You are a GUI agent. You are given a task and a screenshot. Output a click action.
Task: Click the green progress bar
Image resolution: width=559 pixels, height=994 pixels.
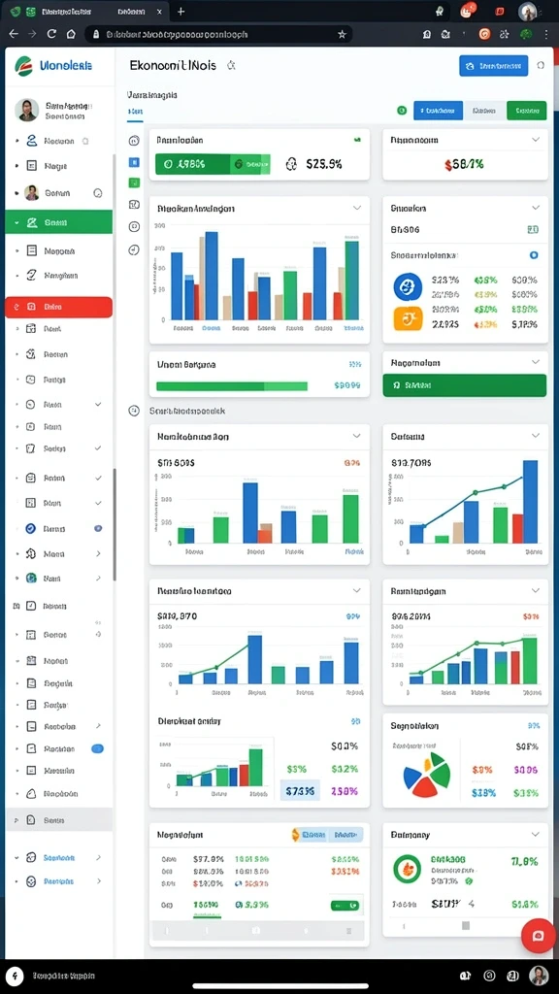(x=231, y=386)
